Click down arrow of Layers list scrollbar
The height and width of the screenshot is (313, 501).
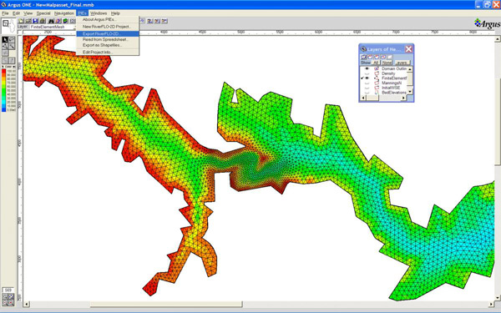tap(410, 91)
